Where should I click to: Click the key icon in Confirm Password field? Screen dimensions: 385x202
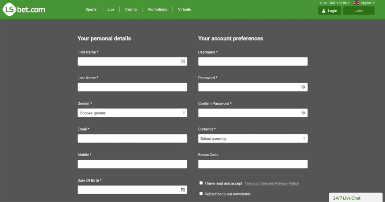(x=303, y=113)
